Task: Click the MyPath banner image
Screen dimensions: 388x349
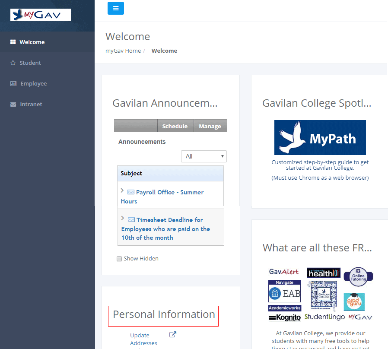Action: (x=320, y=137)
